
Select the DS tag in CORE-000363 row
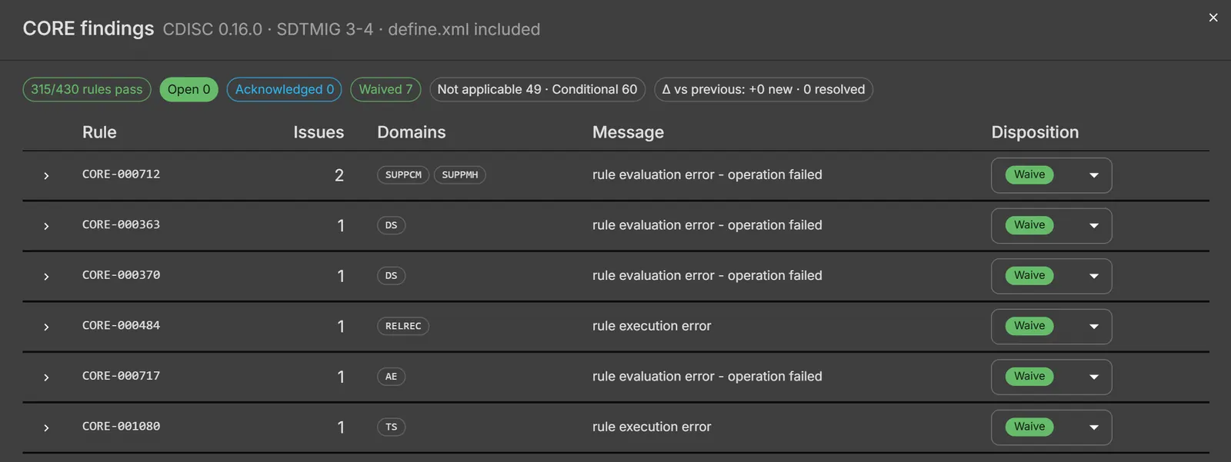coord(391,225)
